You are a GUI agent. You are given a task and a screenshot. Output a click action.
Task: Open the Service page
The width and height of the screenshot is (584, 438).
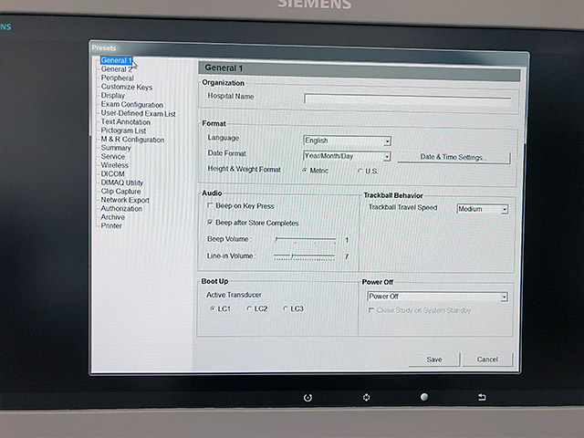pyautogui.click(x=113, y=156)
